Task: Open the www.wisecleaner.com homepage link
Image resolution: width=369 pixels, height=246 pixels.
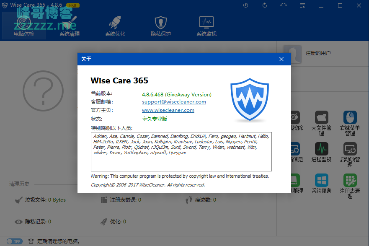Action: 168,110
